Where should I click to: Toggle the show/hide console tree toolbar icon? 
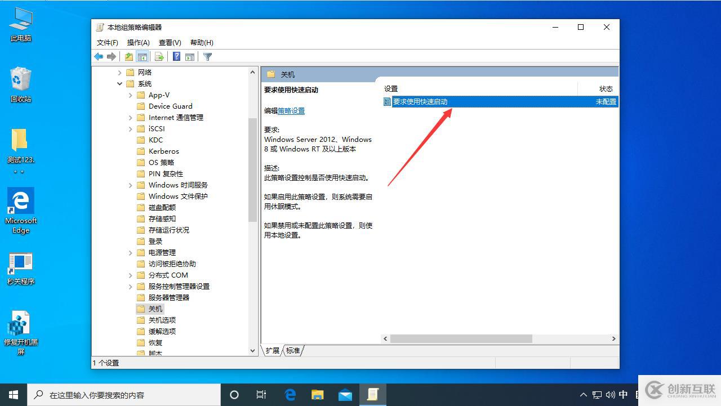tap(143, 57)
